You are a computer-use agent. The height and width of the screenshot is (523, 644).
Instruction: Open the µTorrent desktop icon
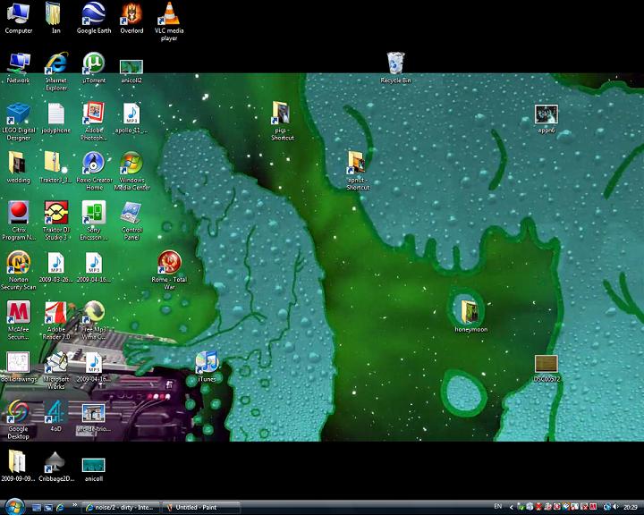(x=93, y=64)
